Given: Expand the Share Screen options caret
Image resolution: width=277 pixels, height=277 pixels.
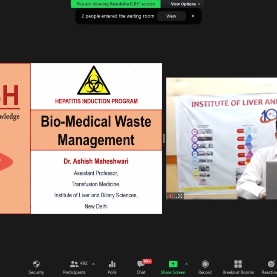Looking at the screenshot, I should tap(186, 264).
